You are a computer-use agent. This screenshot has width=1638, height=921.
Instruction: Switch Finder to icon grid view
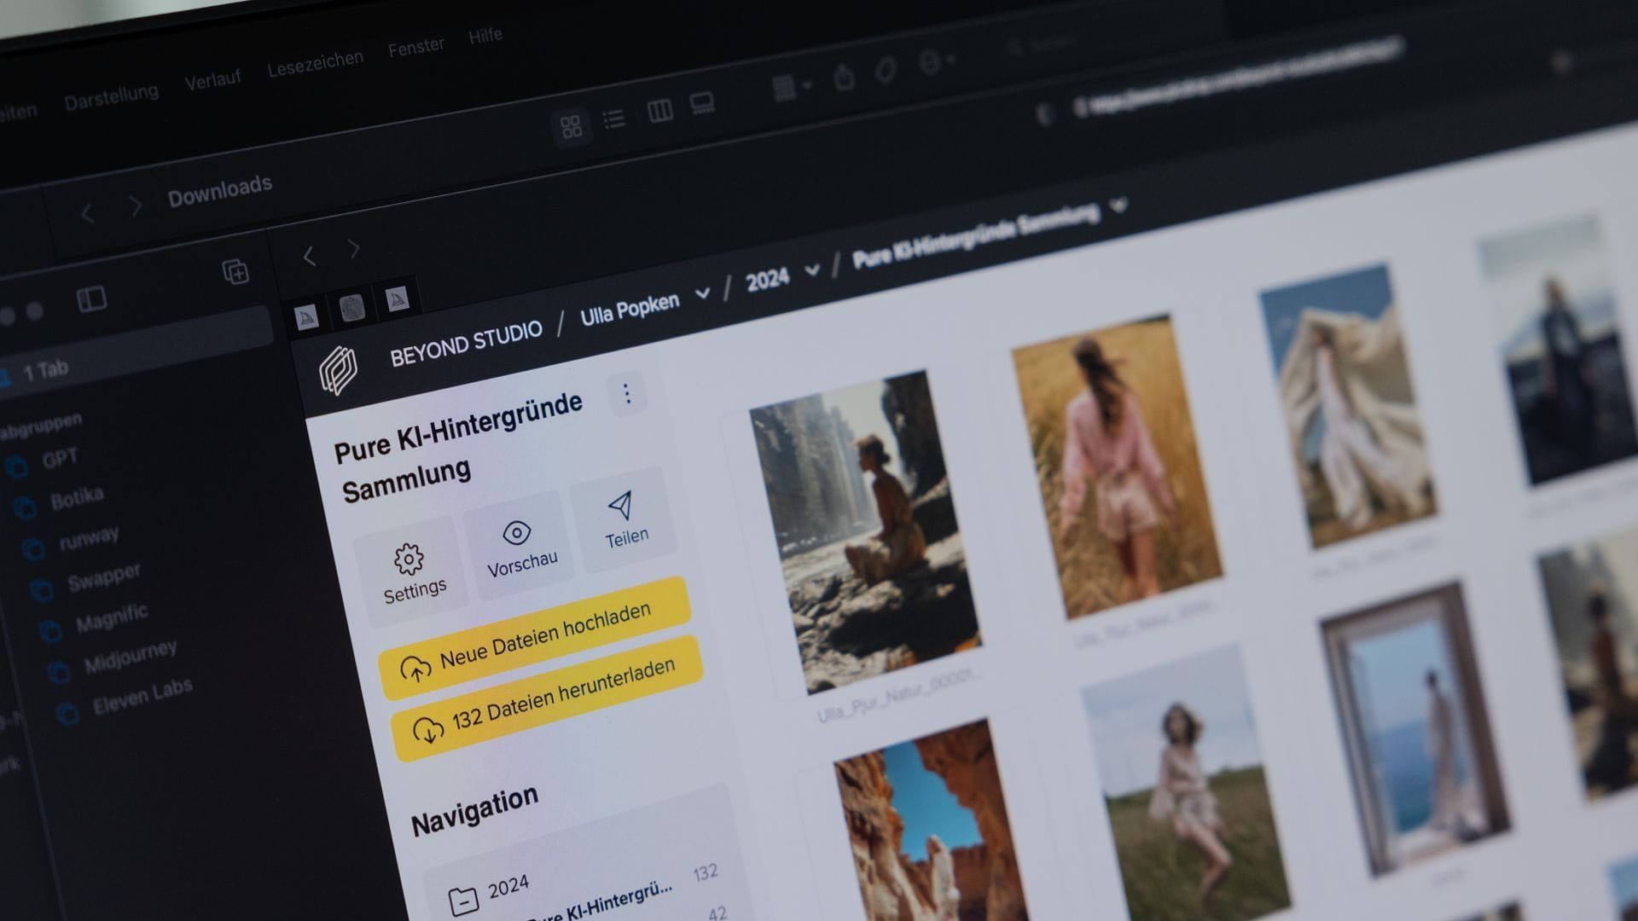(571, 127)
